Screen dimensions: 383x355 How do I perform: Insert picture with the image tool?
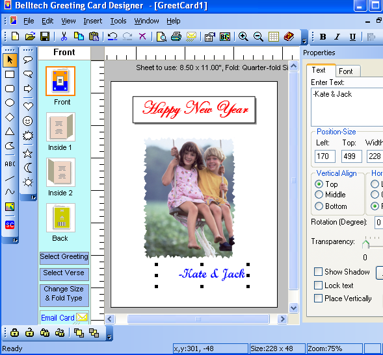pyautogui.click(x=10, y=207)
